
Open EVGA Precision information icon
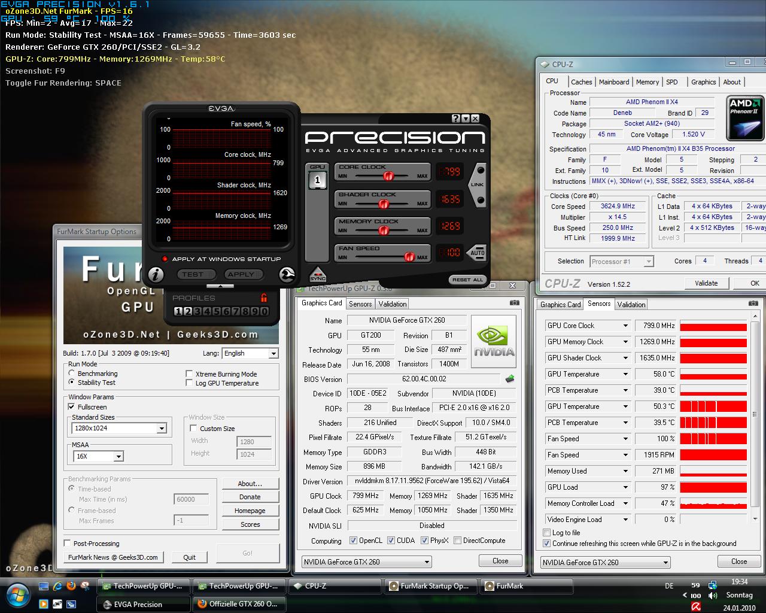coord(156,274)
